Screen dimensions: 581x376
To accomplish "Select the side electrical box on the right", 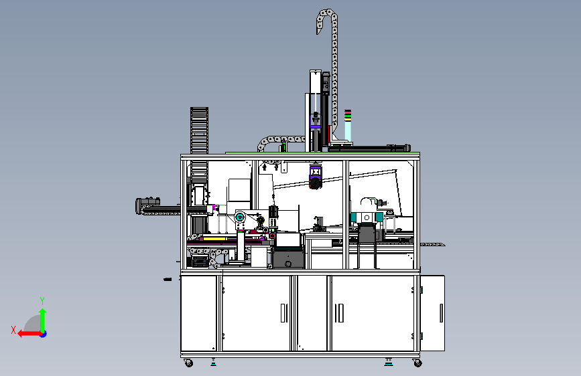I will pos(433,313).
